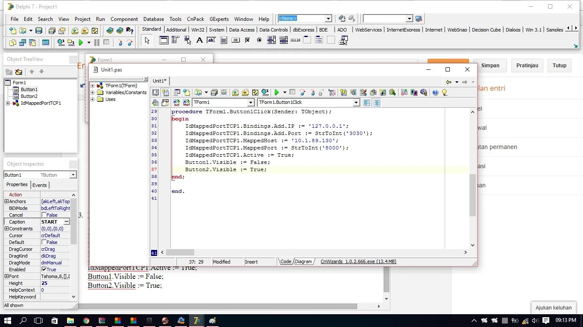Click the Impl jump icon in editor toolbar

click(187, 103)
